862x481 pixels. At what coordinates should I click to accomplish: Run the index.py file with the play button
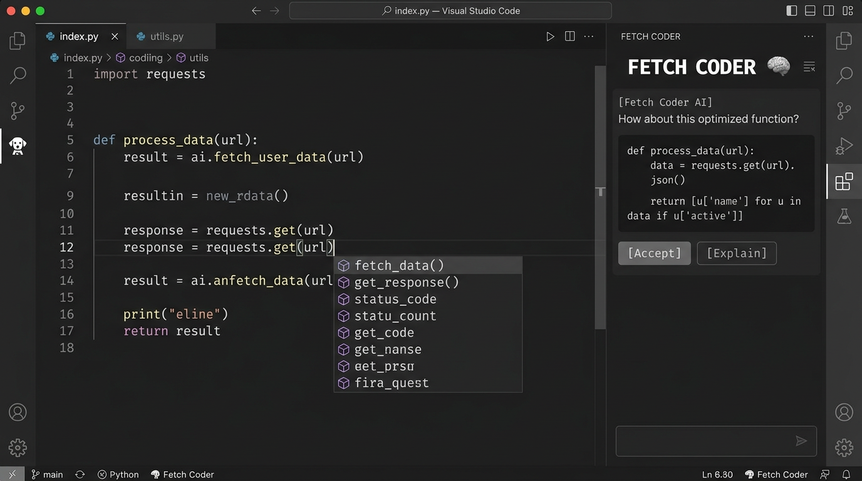(x=550, y=36)
